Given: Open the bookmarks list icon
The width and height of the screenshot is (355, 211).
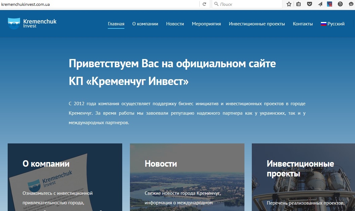Looking at the screenshot, I should coord(299,4).
